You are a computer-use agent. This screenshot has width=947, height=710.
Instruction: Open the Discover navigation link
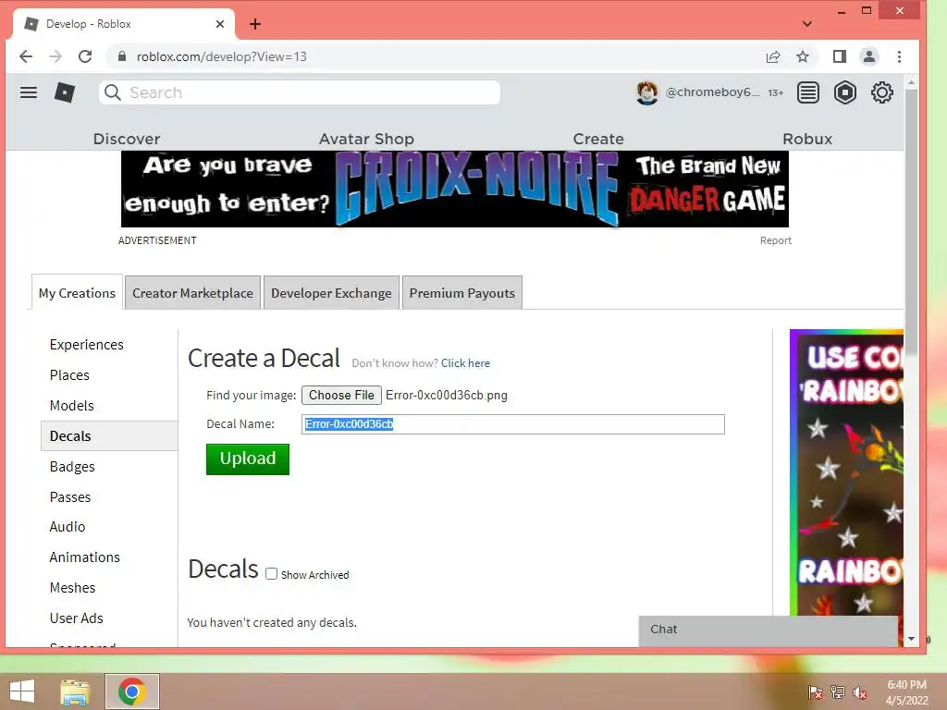coord(126,139)
